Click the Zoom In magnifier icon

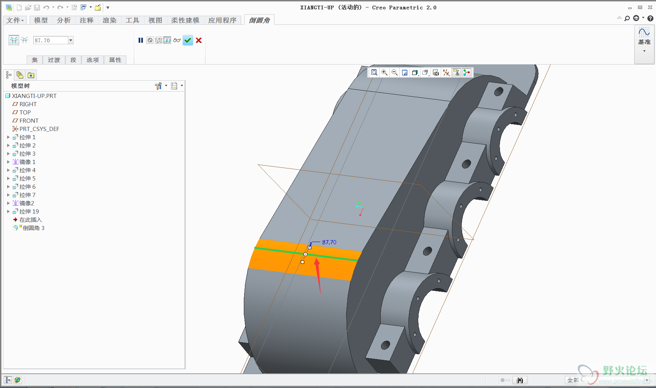point(384,73)
